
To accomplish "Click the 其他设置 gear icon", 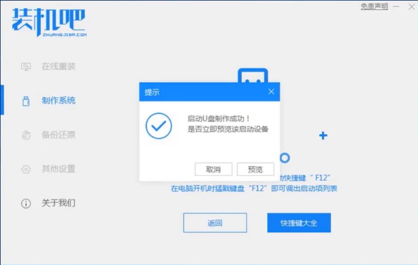I will click(x=26, y=169).
